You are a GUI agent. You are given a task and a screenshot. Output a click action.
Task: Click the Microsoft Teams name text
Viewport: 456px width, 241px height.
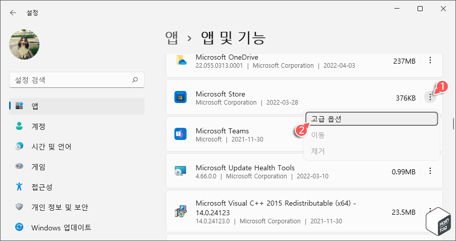[x=222, y=131]
